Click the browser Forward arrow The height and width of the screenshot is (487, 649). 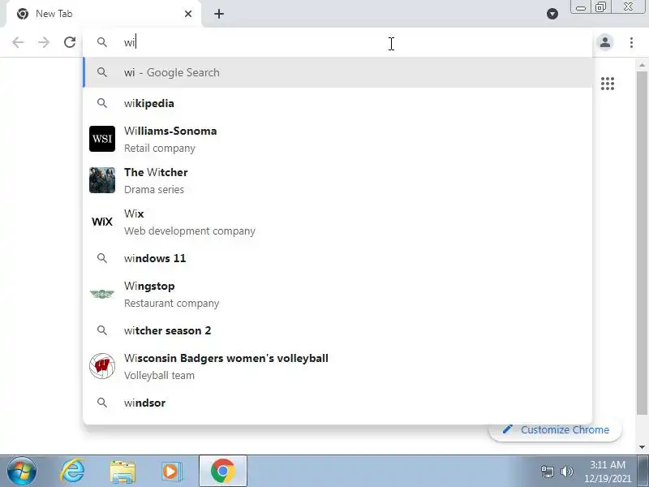click(44, 42)
